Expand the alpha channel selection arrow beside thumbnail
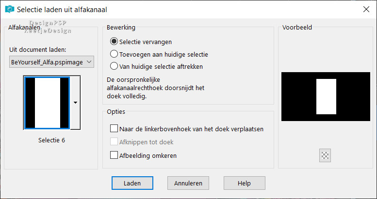This screenshot has height=199, width=377. click(76, 103)
